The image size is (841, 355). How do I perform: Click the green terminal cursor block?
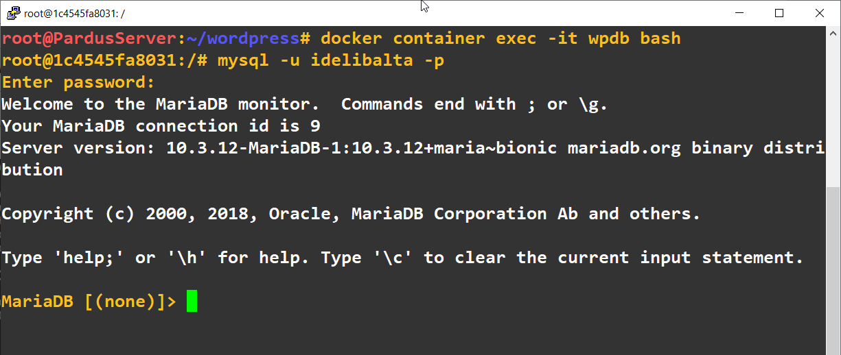pyautogui.click(x=192, y=301)
